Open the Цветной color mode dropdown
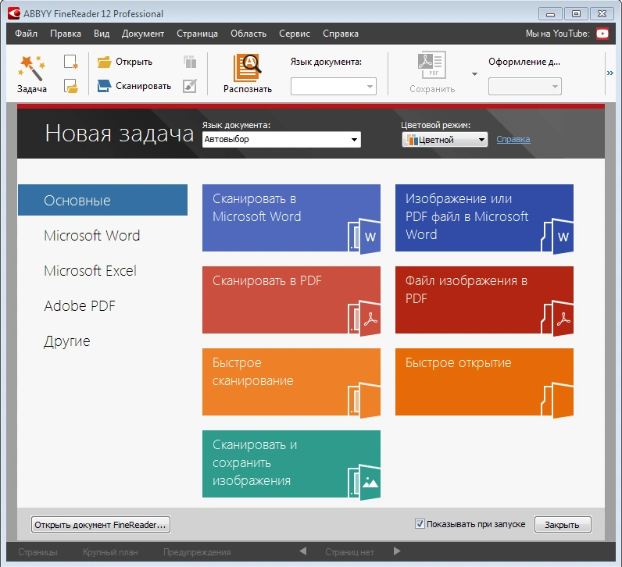Image resolution: width=622 pixels, height=567 pixels. 445,140
